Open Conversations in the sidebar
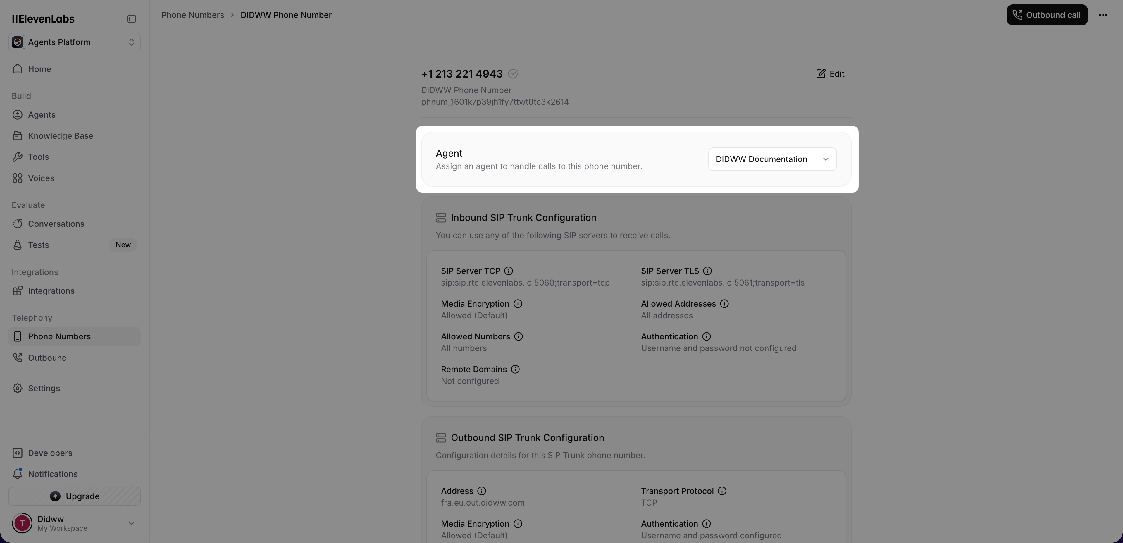Viewport: 1123px width, 543px height. point(56,224)
